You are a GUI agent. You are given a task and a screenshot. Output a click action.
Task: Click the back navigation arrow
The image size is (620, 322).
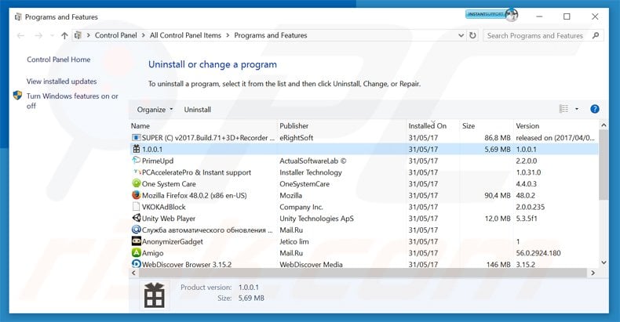pos(20,35)
